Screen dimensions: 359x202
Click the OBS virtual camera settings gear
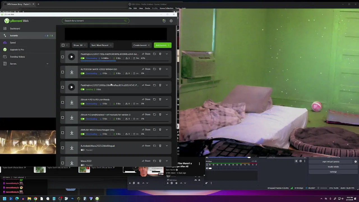356,162
